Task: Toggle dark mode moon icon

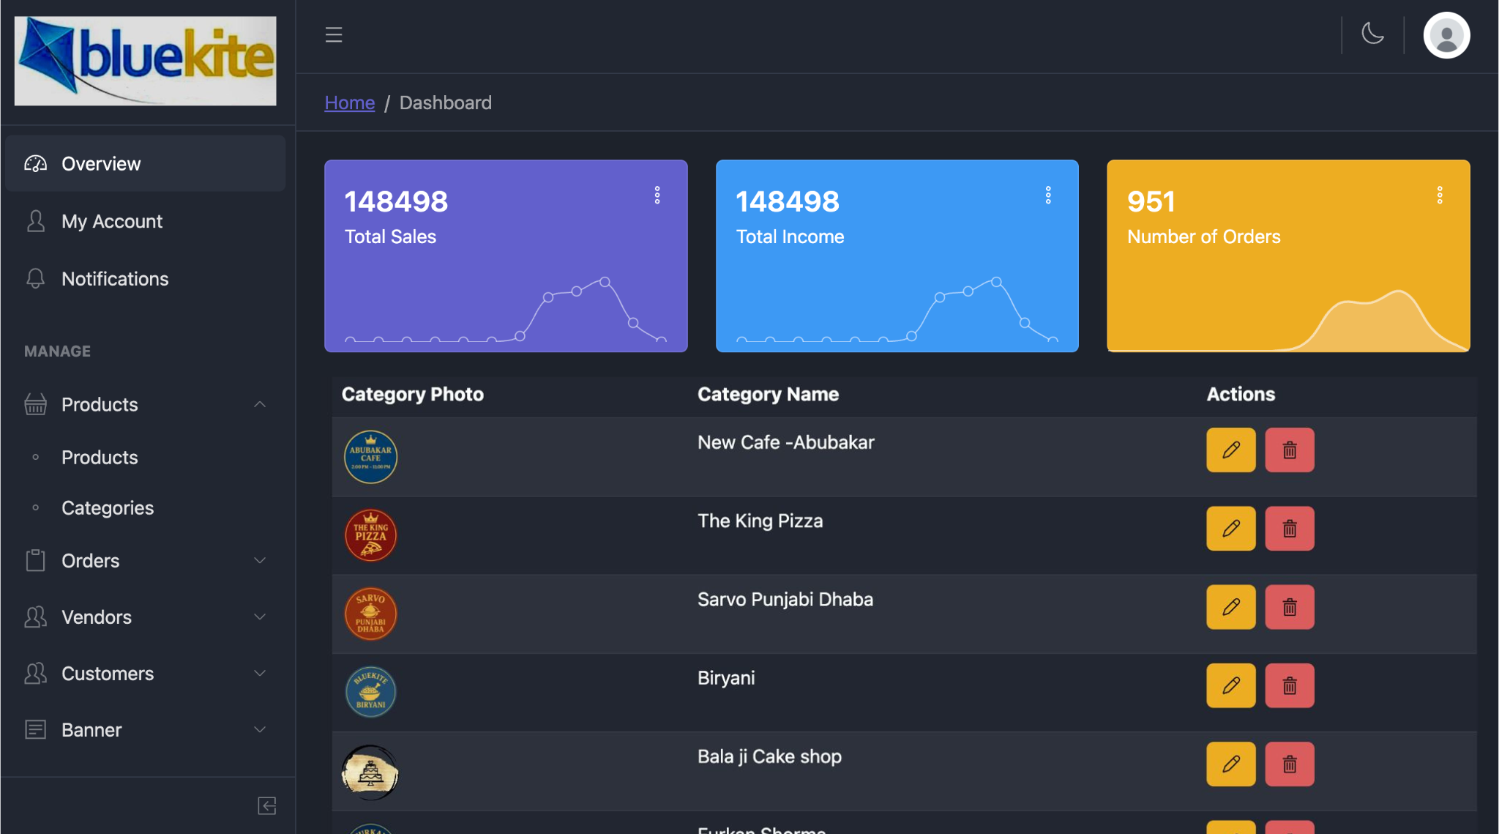Action: [x=1372, y=34]
